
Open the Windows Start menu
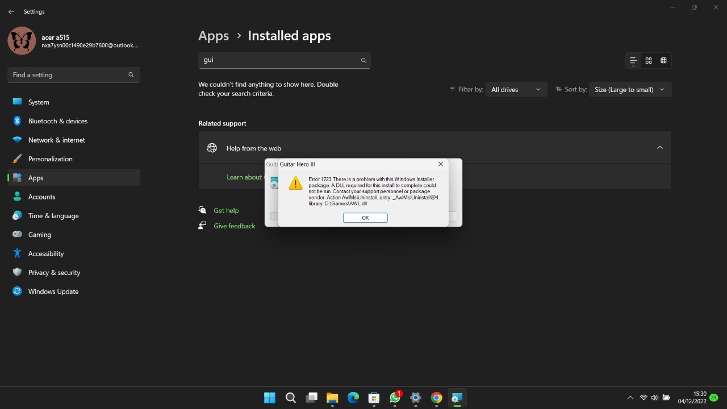270,398
